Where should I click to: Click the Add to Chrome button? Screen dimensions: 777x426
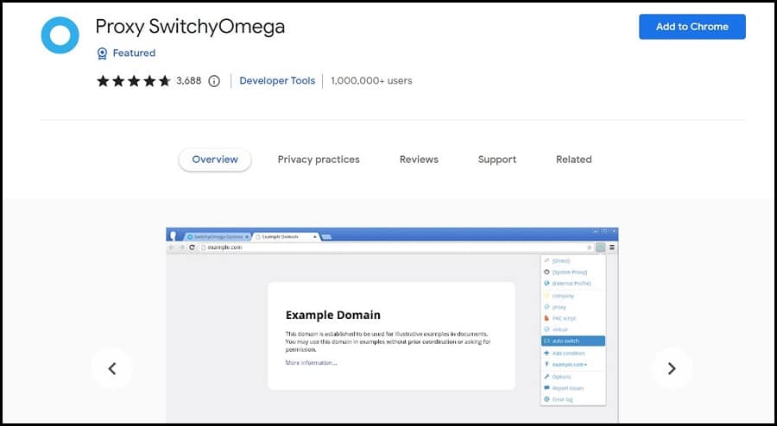tap(692, 27)
